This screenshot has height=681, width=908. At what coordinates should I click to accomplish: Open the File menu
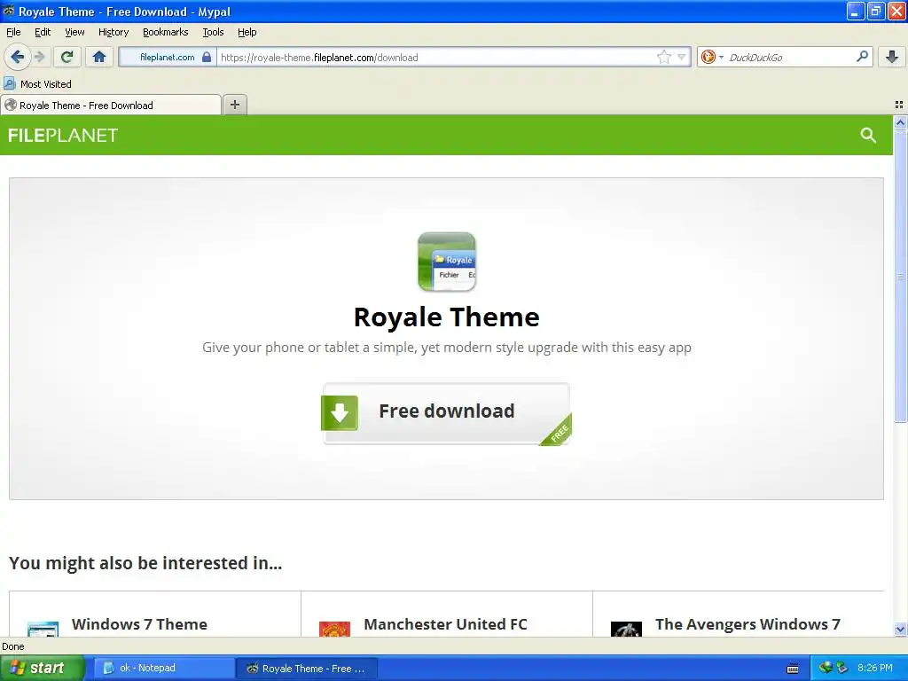click(13, 32)
